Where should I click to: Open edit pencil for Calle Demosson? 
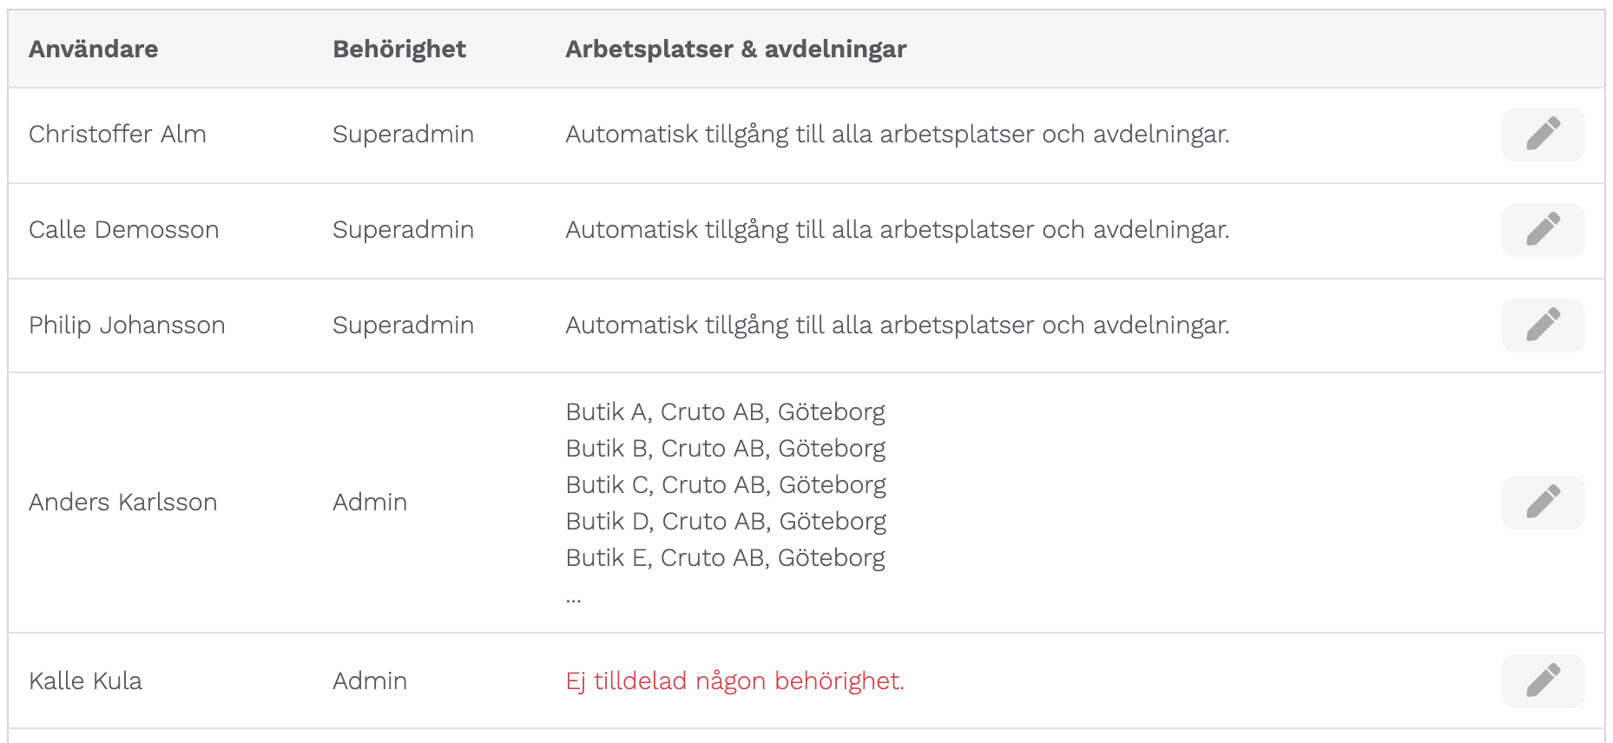(x=1543, y=230)
